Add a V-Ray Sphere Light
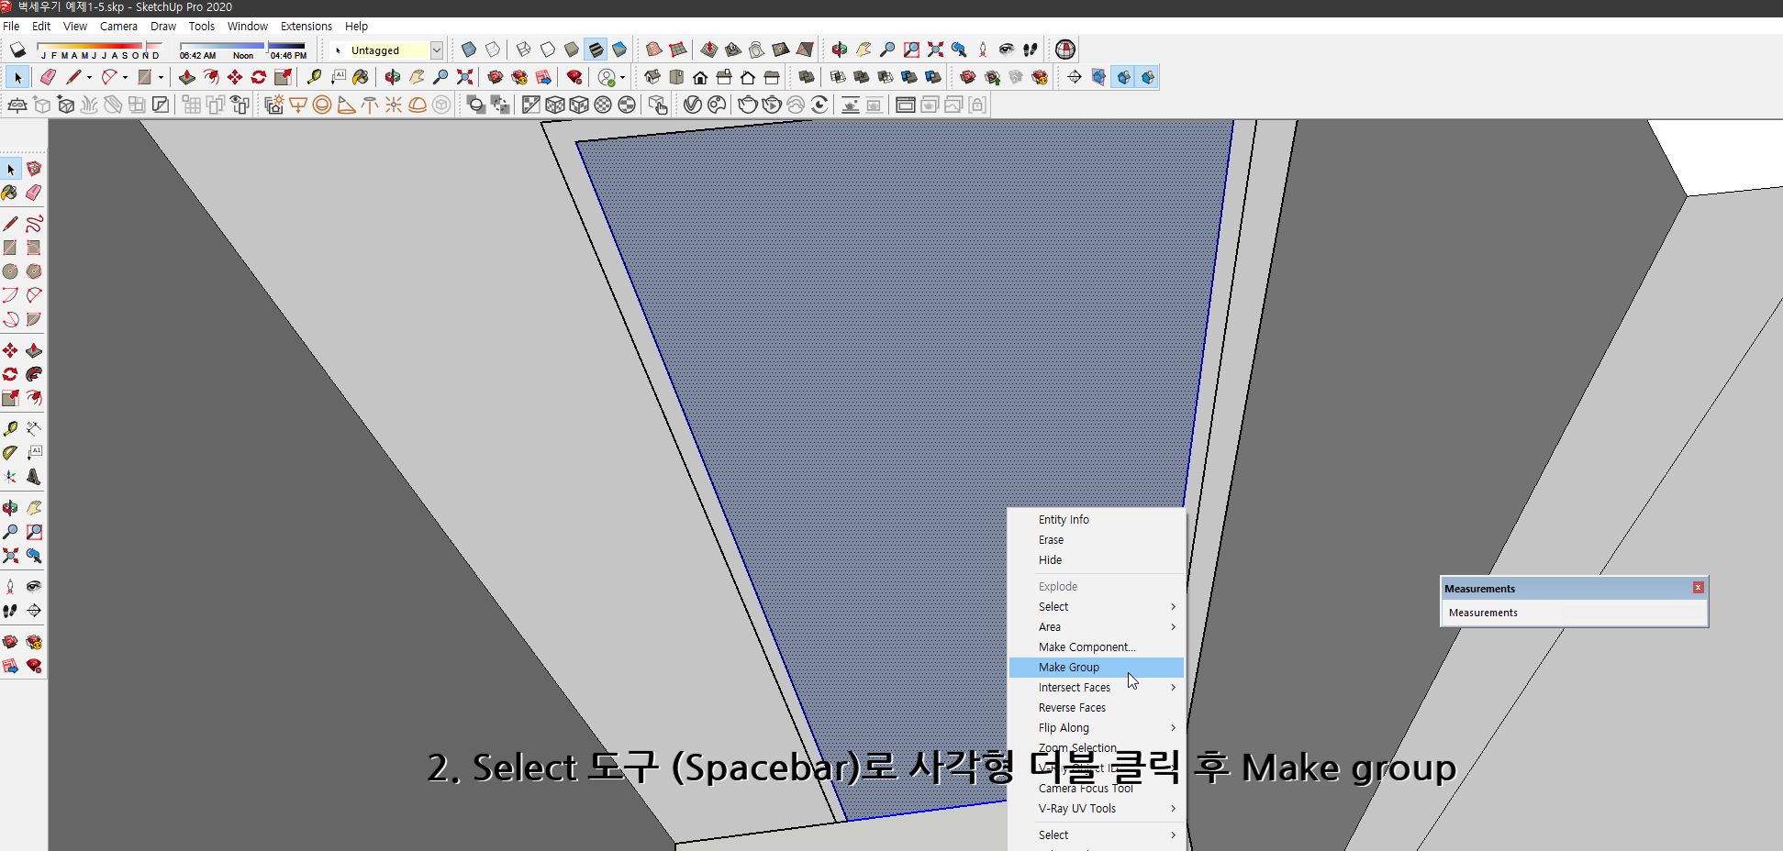The width and height of the screenshot is (1783, 851). 322,105
